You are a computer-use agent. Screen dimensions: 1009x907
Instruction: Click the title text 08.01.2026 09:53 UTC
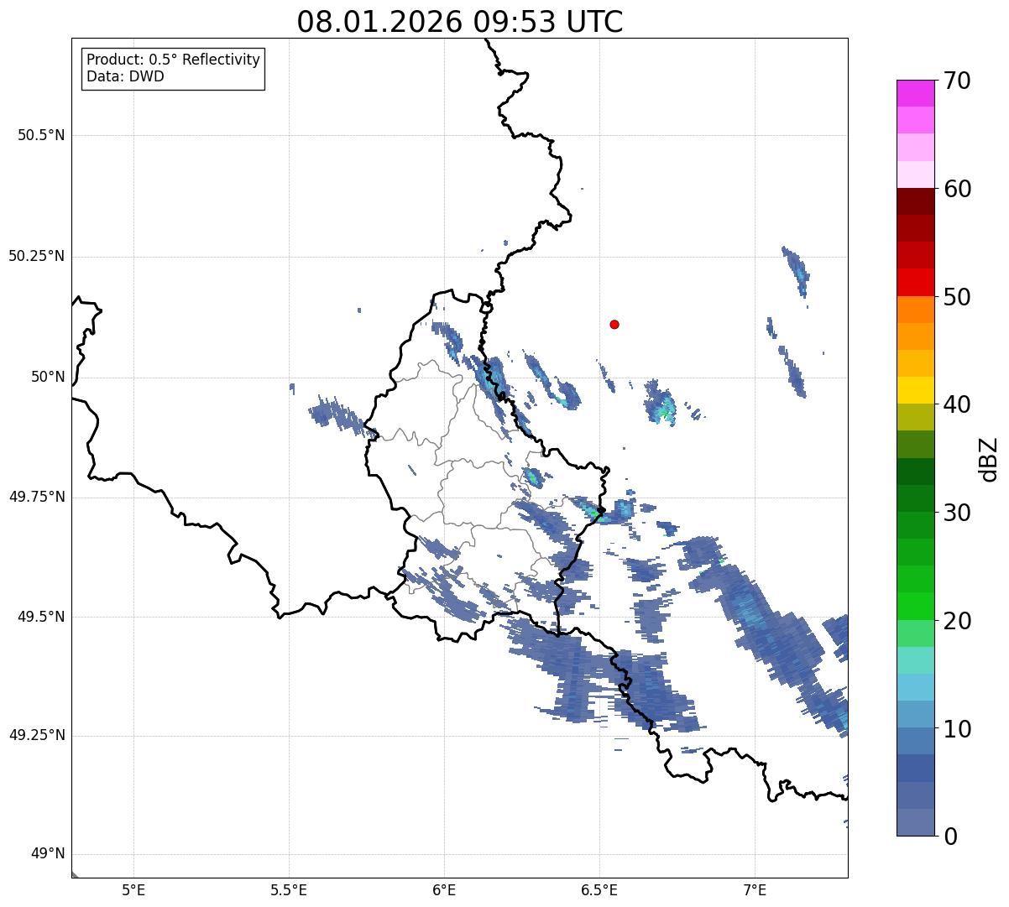[460, 22]
